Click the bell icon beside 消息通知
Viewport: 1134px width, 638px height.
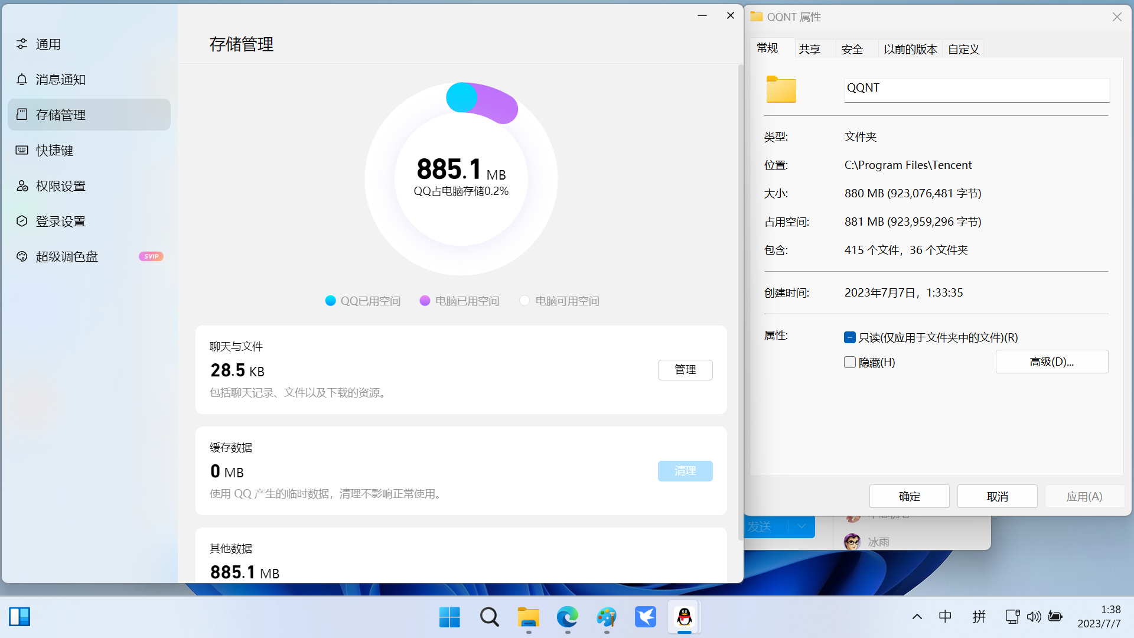[x=22, y=80]
